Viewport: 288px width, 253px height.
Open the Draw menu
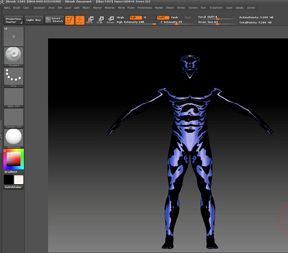point(51,8)
